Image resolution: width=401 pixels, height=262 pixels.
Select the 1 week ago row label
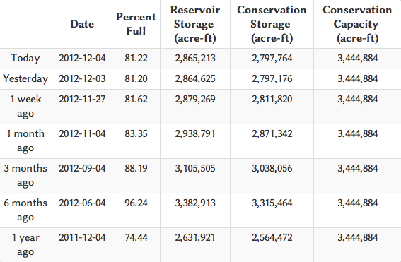pyautogui.click(x=25, y=106)
